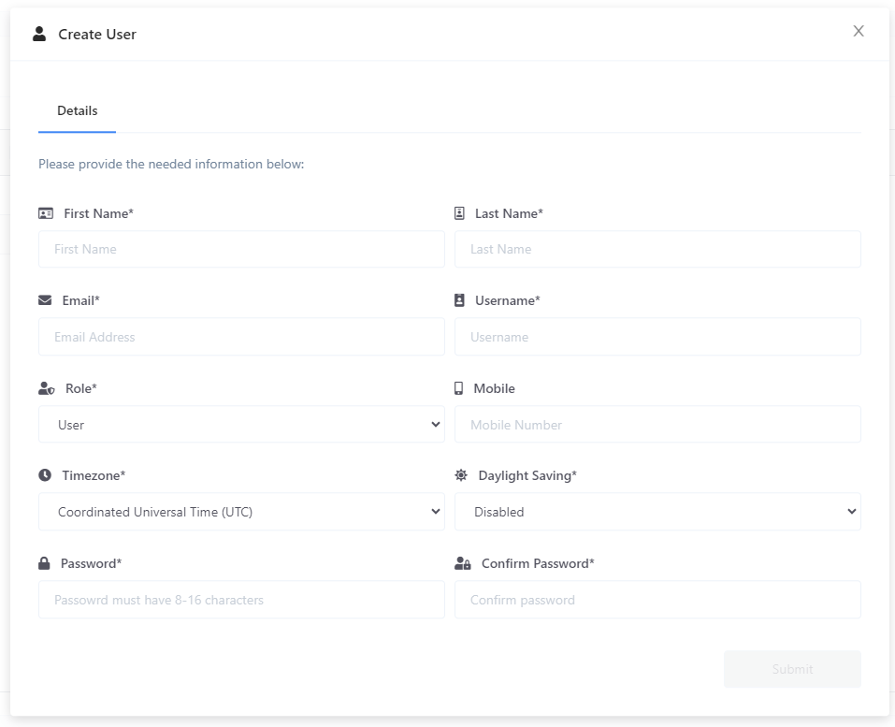
Task: Focus the Password input field
Action: [241, 600]
